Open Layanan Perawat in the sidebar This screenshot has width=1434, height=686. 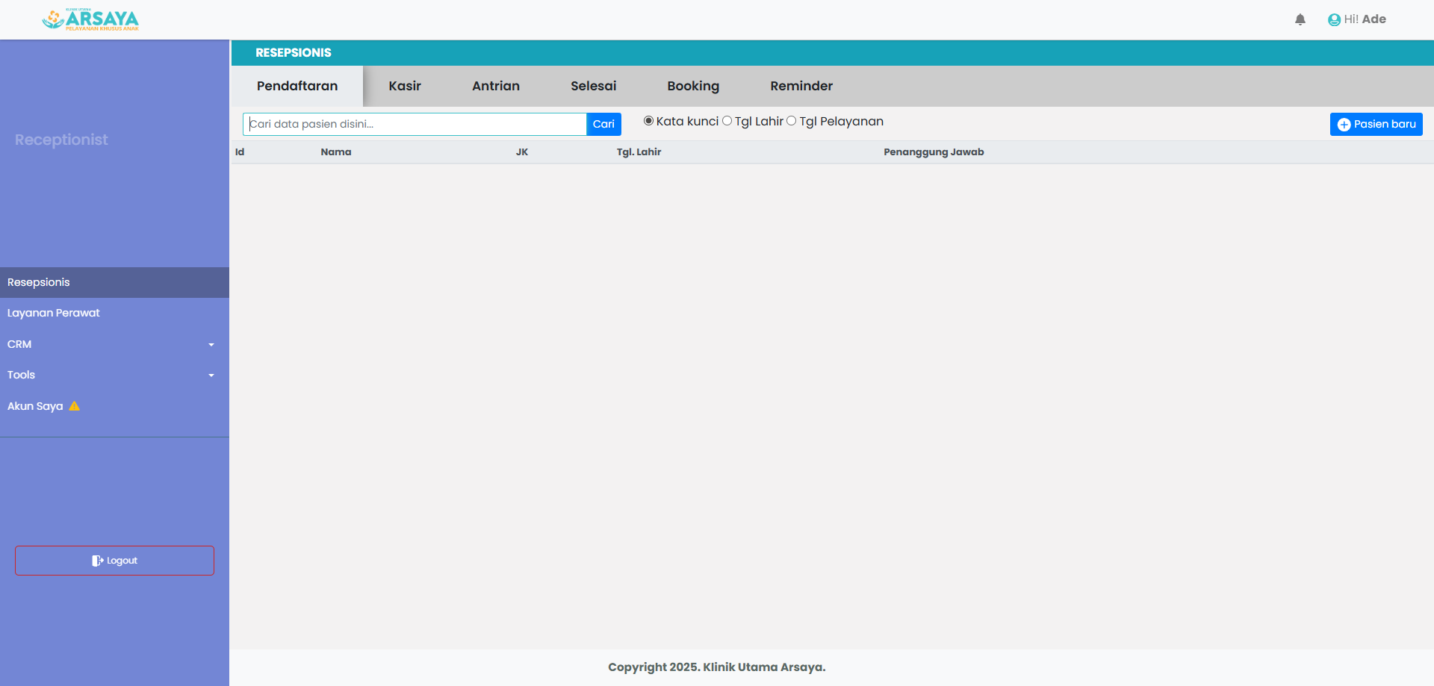[x=54, y=313]
